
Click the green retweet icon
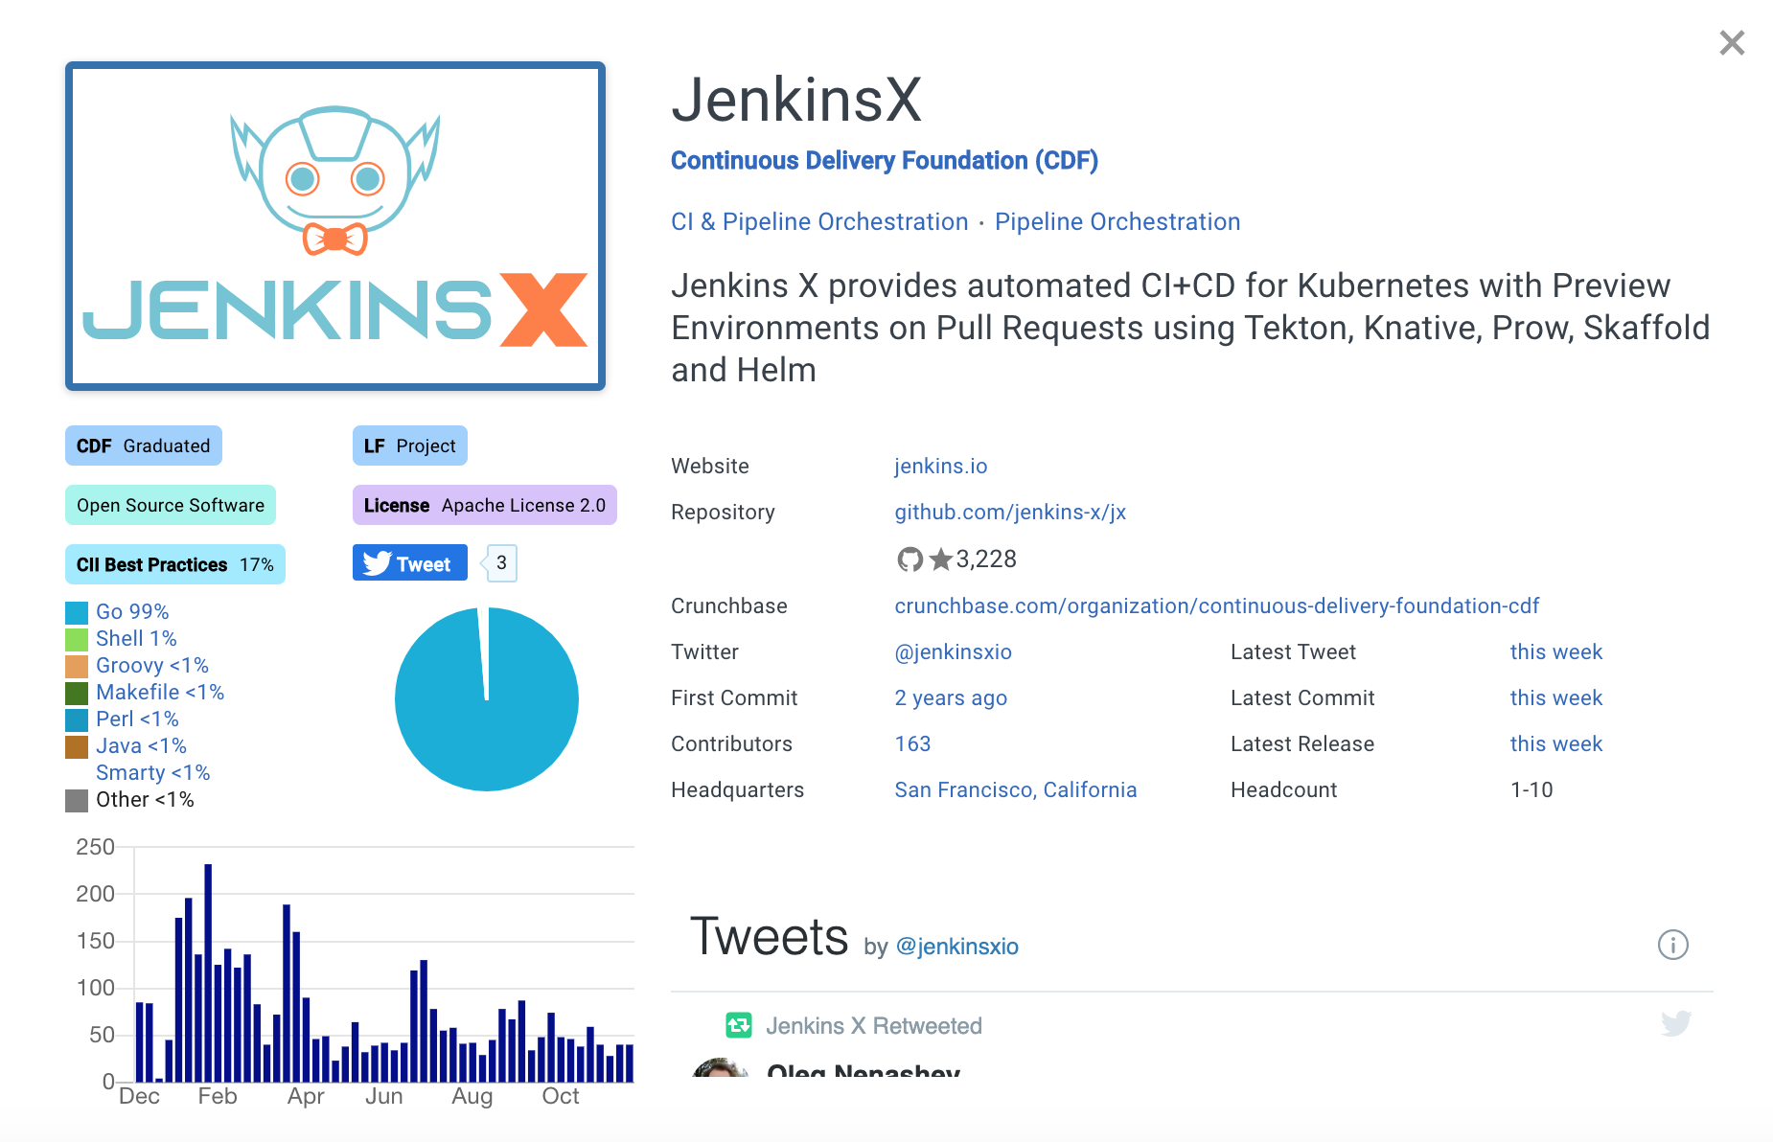738,1025
